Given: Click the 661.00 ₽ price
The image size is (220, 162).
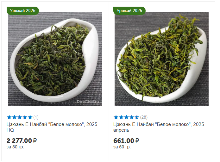Looking at the screenshot, I should click(126, 141).
